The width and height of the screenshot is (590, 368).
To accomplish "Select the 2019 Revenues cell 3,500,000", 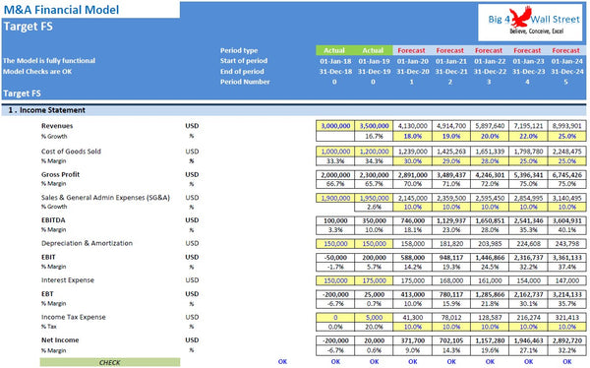I will (x=374, y=126).
